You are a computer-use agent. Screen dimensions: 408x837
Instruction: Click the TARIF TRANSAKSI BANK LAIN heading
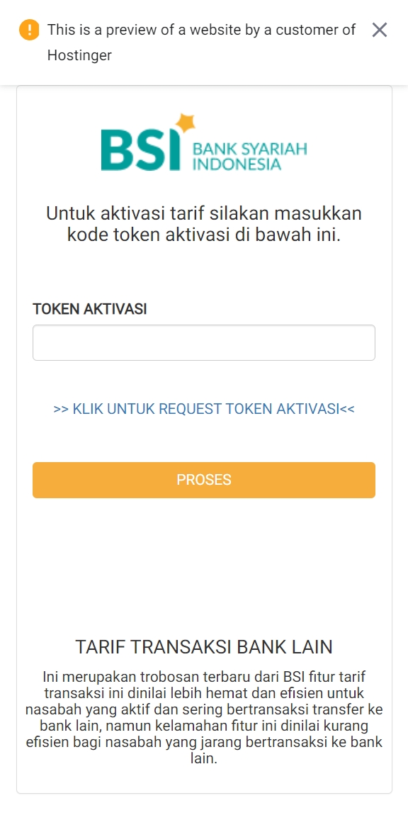tap(204, 647)
